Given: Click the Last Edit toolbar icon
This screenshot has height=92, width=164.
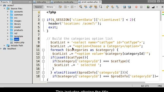Looking at the screenshot, I should pyautogui.click(x=60, y=7).
